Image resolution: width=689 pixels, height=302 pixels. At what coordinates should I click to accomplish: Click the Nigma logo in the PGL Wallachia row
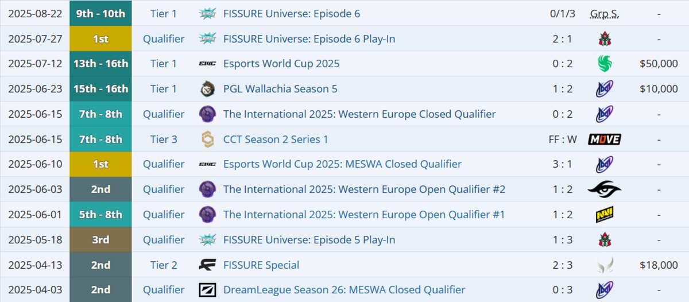click(605, 89)
